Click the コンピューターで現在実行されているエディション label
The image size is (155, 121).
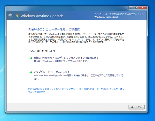(x=119, y=14)
